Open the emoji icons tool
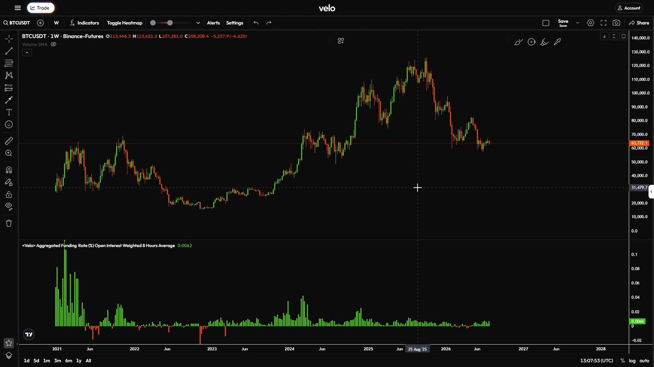The height and width of the screenshot is (367, 654). [x=9, y=125]
